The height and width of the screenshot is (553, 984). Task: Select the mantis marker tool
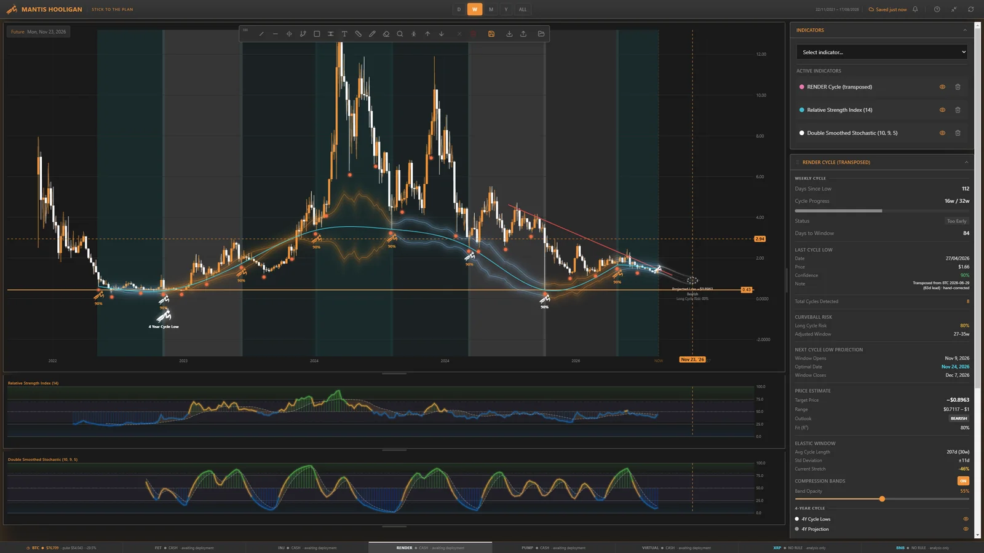point(413,34)
